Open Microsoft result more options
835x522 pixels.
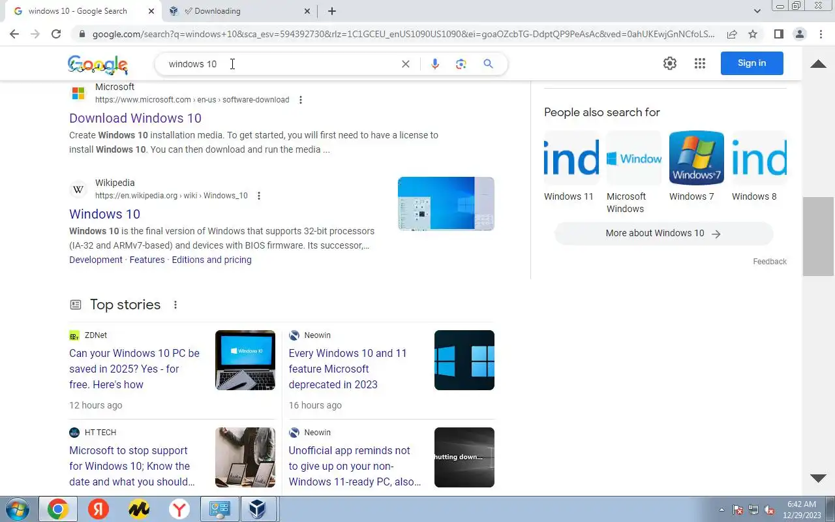click(301, 100)
